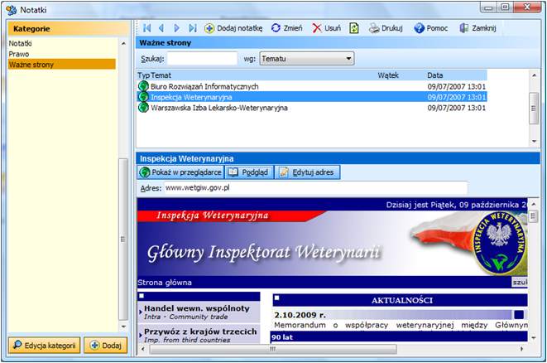Image resolution: width=547 pixels, height=363 pixels.
Task: Click Zamknij to close window
Action: [477, 28]
